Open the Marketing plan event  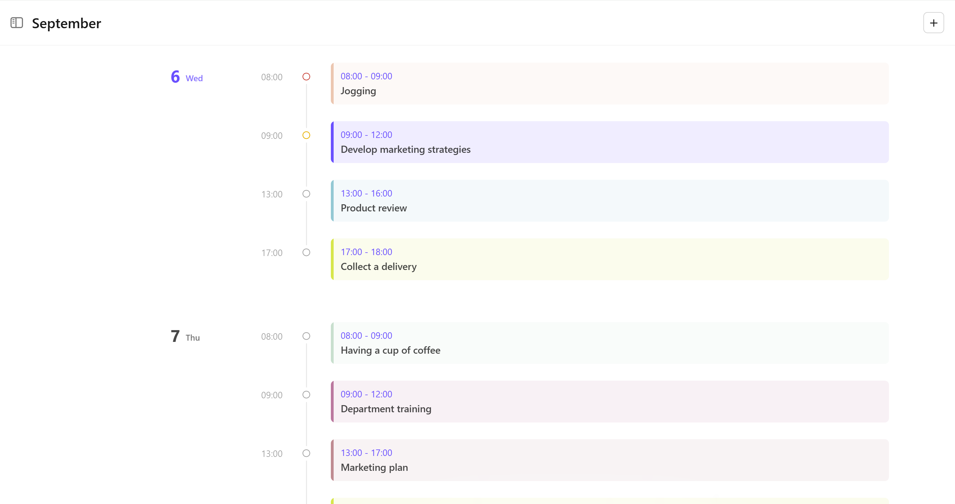click(x=610, y=460)
